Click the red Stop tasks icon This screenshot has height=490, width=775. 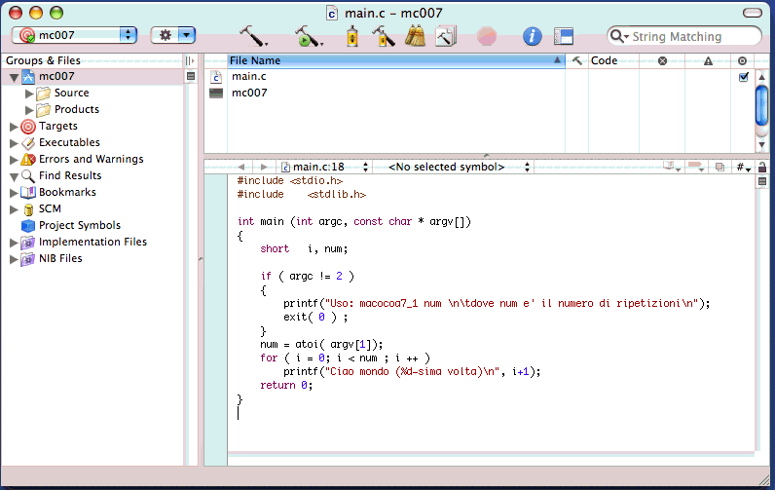click(487, 36)
